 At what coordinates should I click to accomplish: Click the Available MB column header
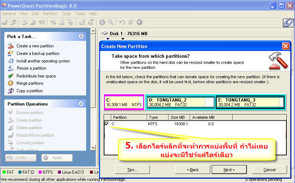point(211,117)
